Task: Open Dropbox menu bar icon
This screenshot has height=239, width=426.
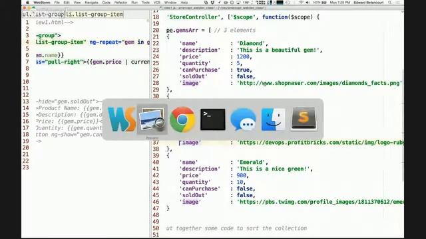Action: 212,3
